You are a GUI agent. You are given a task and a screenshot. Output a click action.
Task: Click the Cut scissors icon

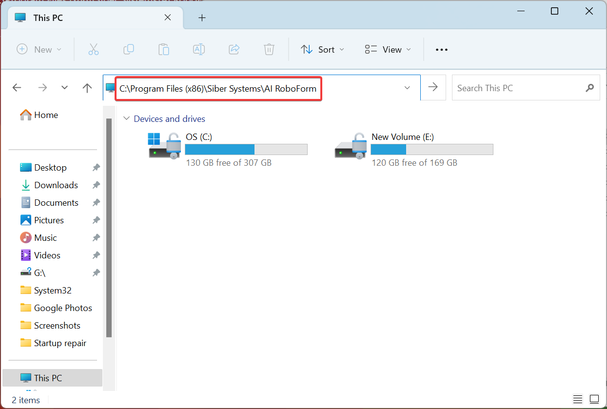[94, 49]
